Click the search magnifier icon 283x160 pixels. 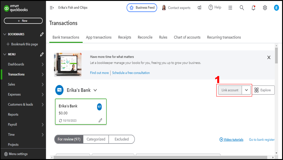(x=242, y=8)
